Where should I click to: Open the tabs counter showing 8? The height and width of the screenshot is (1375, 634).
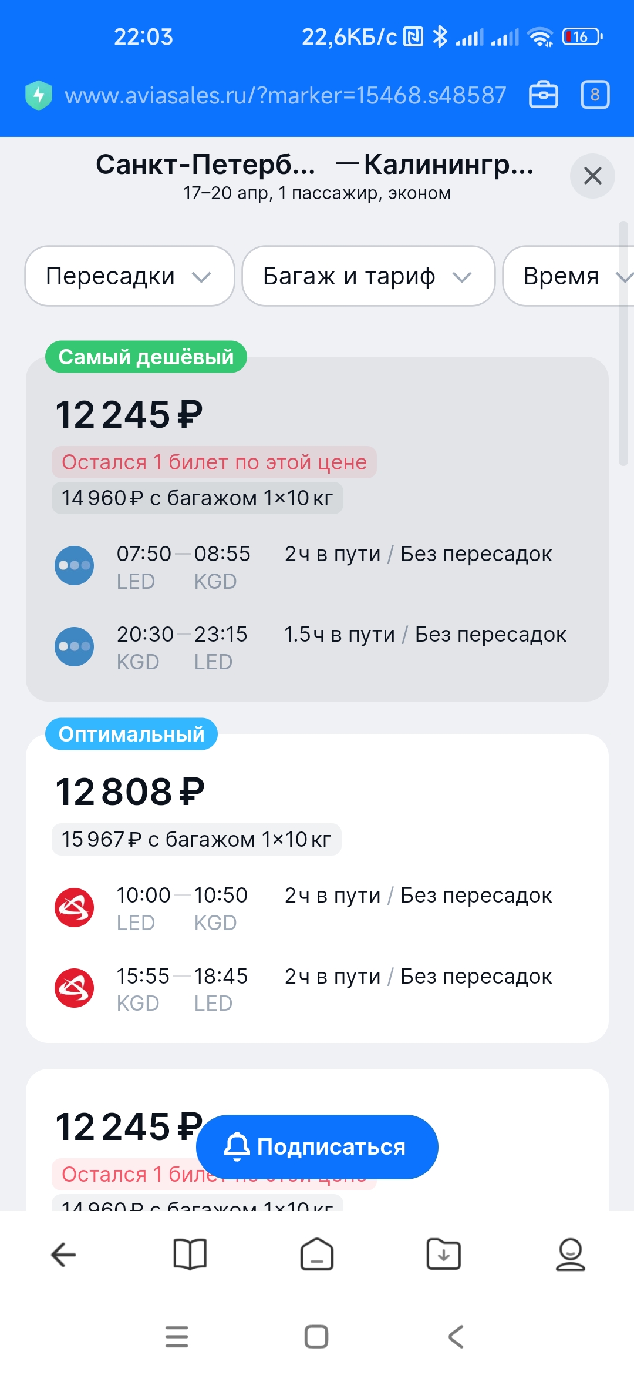pyautogui.click(x=595, y=95)
